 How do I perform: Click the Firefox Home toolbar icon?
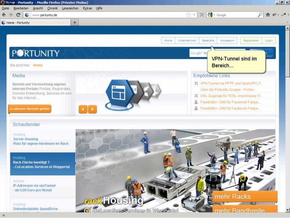(268, 15)
